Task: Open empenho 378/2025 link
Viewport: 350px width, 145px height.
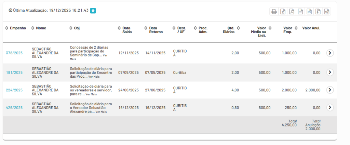Action: tap(14, 53)
